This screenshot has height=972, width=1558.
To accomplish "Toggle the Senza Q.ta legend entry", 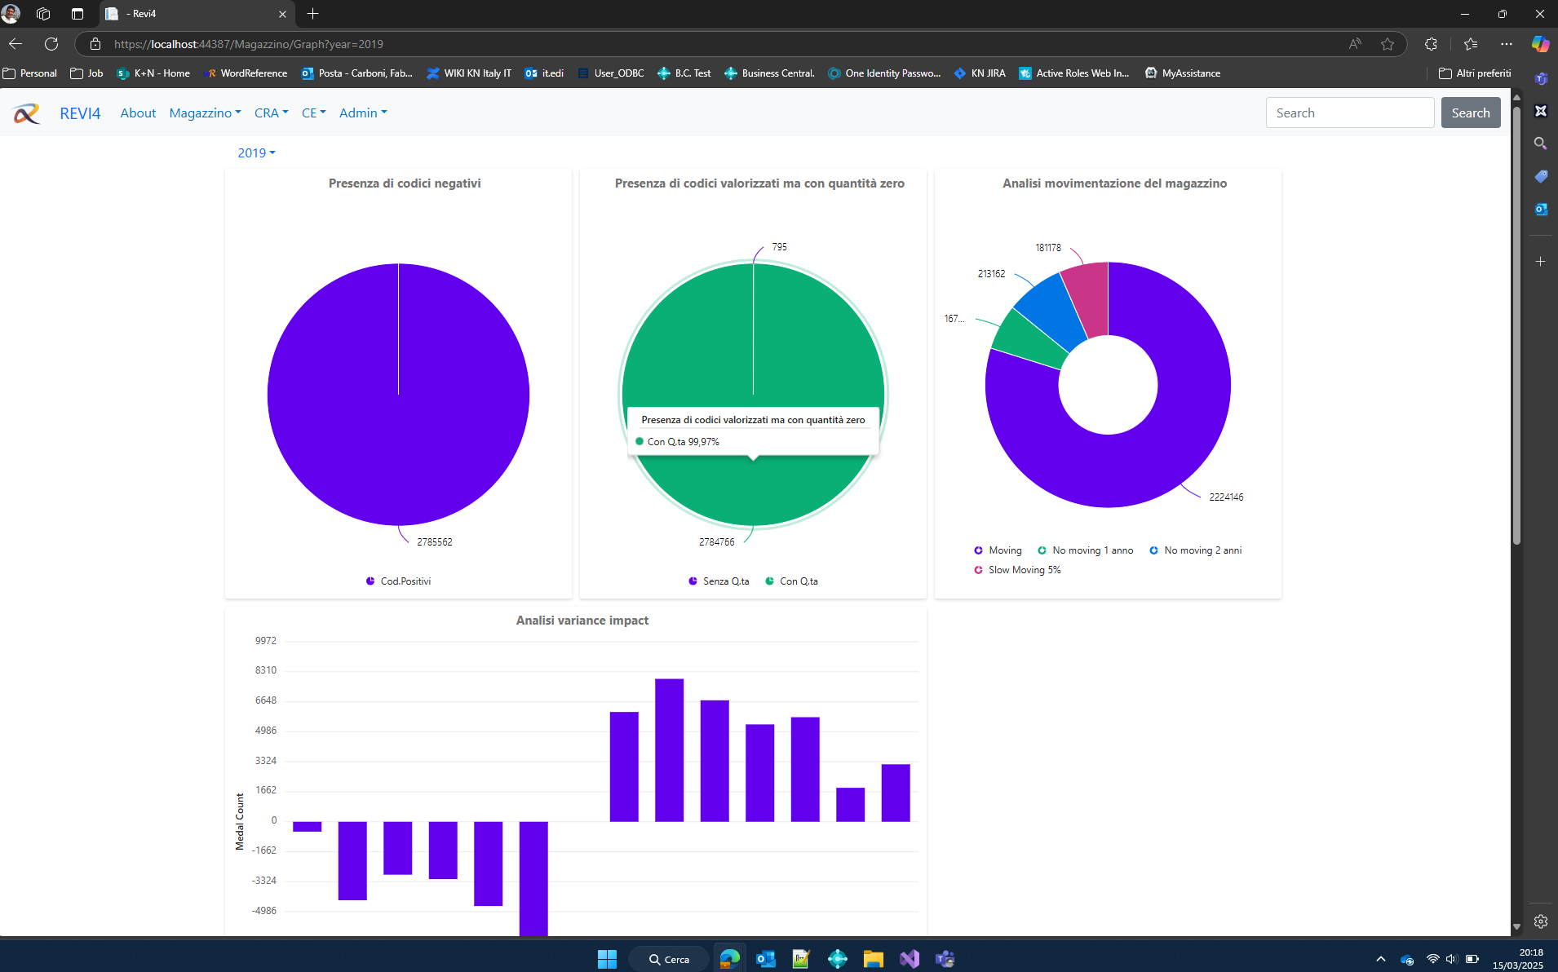I will (719, 581).
